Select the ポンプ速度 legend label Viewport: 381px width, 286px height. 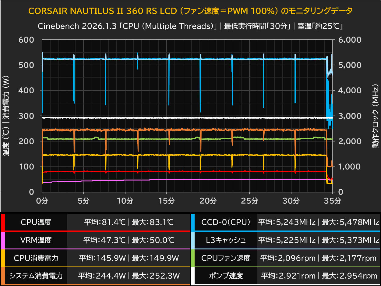coord(226,276)
